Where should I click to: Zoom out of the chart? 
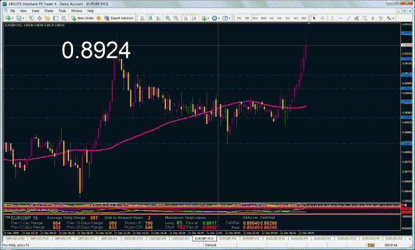[x=176, y=18]
